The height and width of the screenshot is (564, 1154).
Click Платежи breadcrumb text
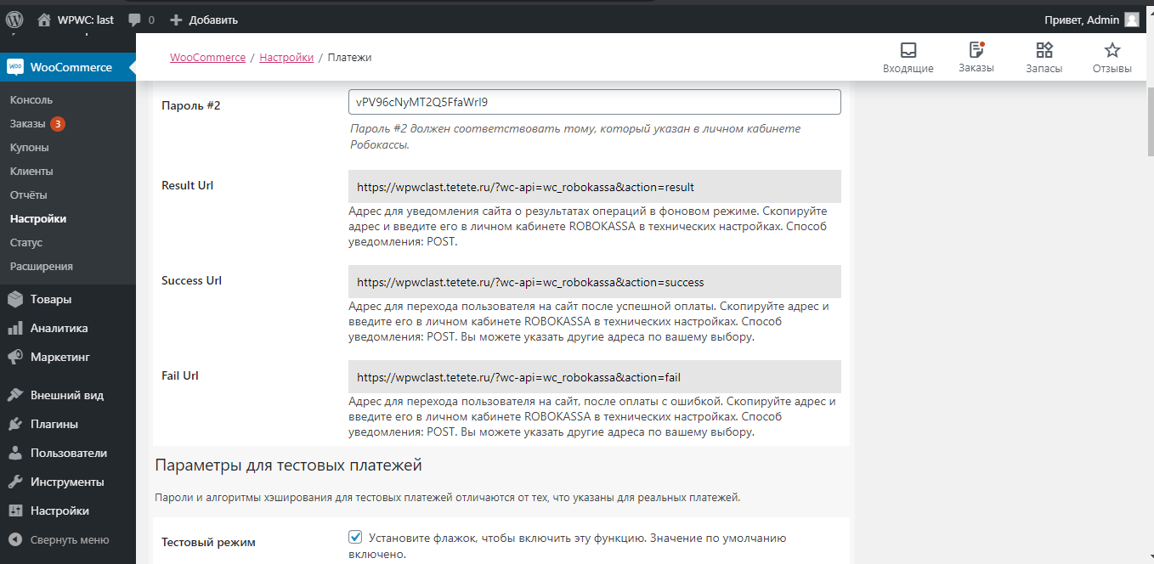click(x=349, y=57)
